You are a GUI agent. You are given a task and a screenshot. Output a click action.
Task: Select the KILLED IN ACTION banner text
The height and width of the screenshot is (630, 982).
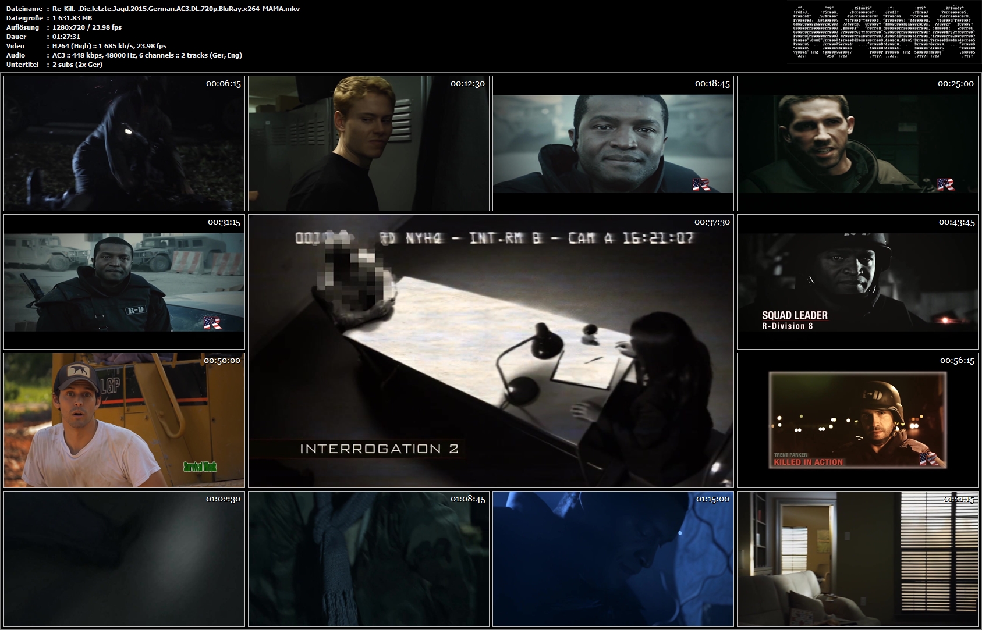pos(808,462)
